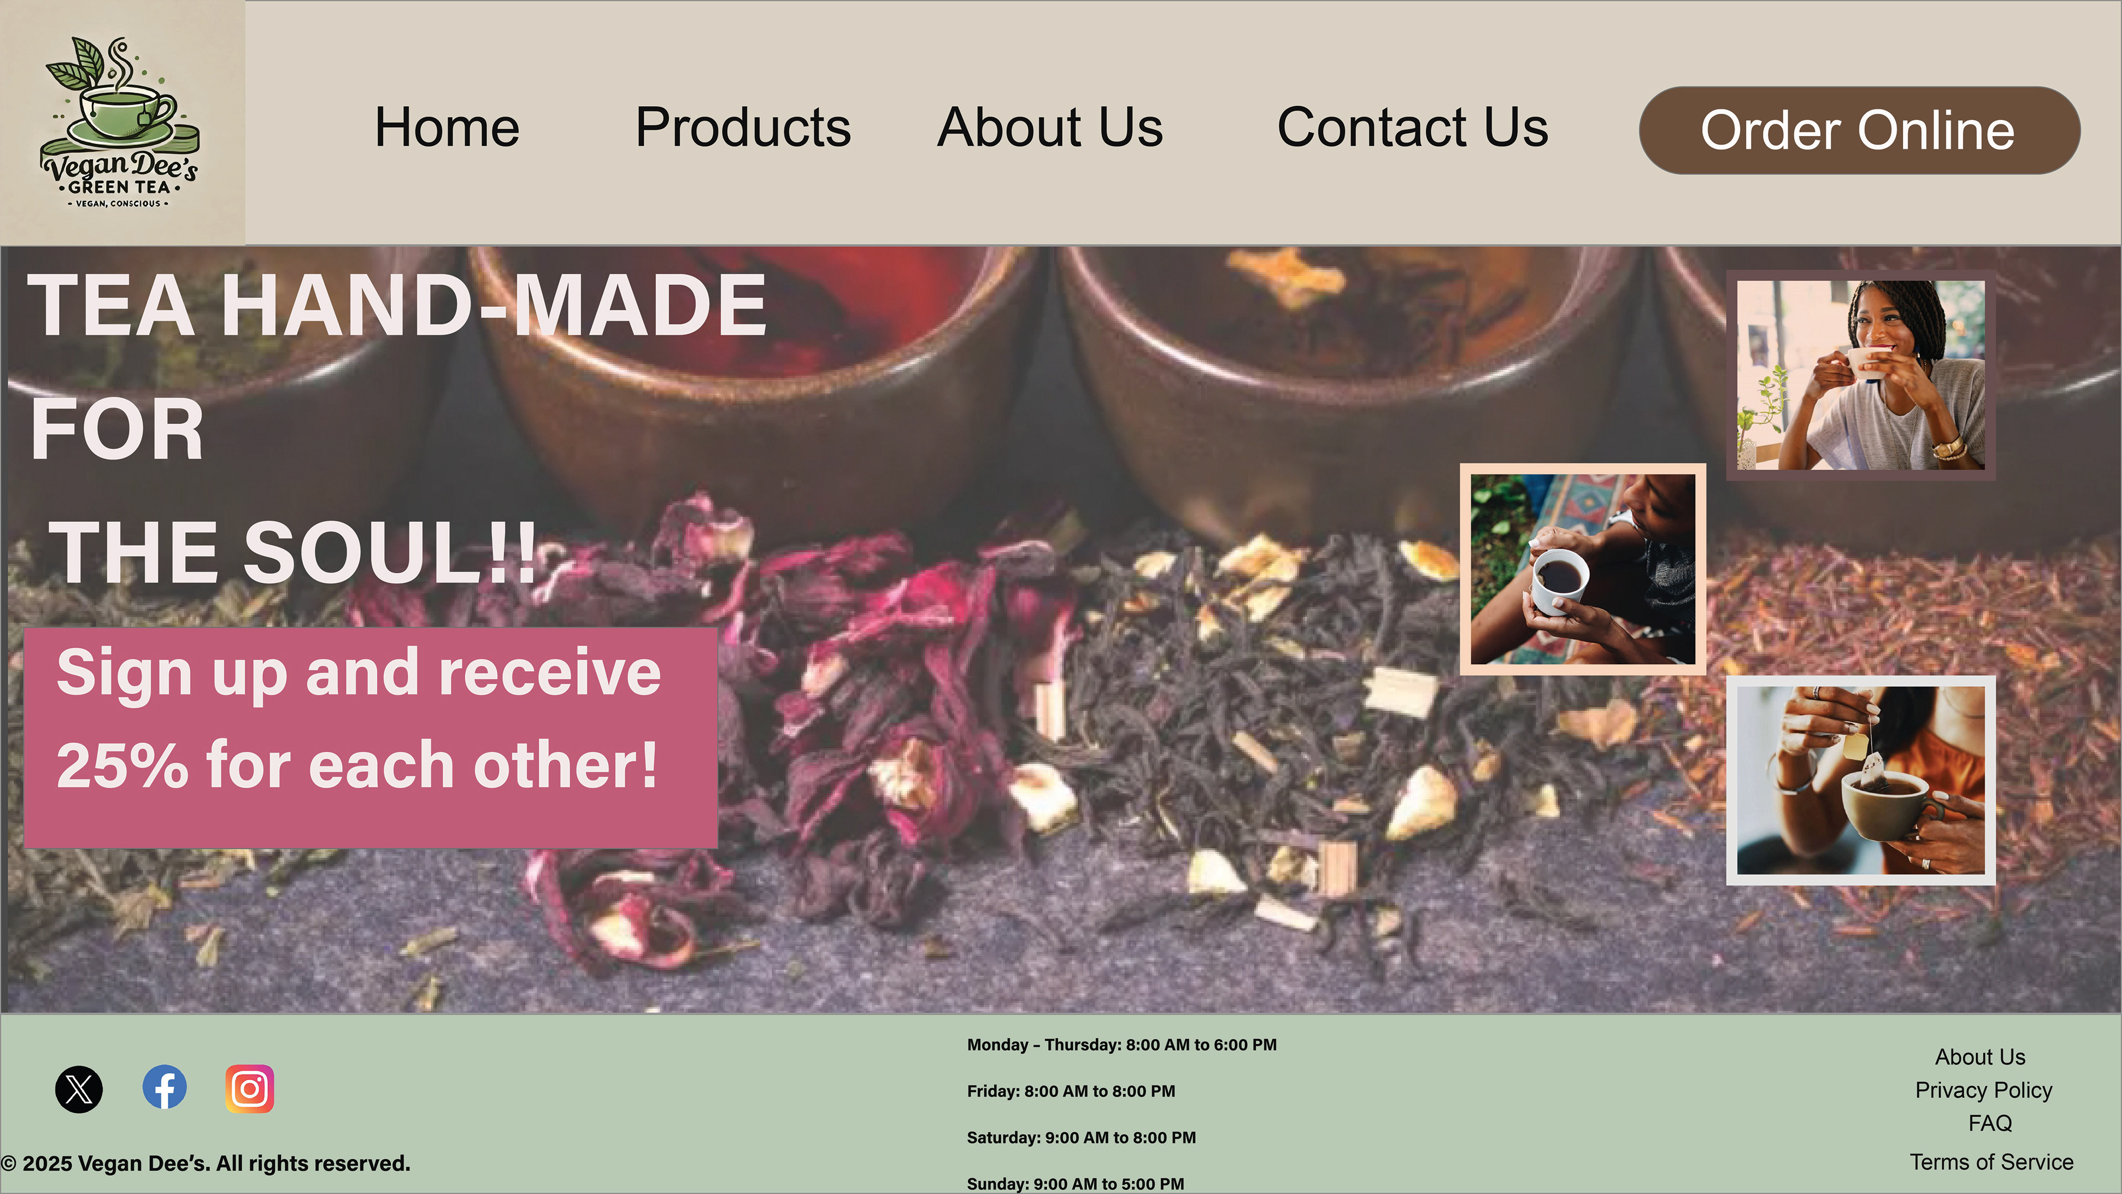Click the Monday – Thursday hours line
The image size is (2122, 1194).
[x=1122, y=1045]
